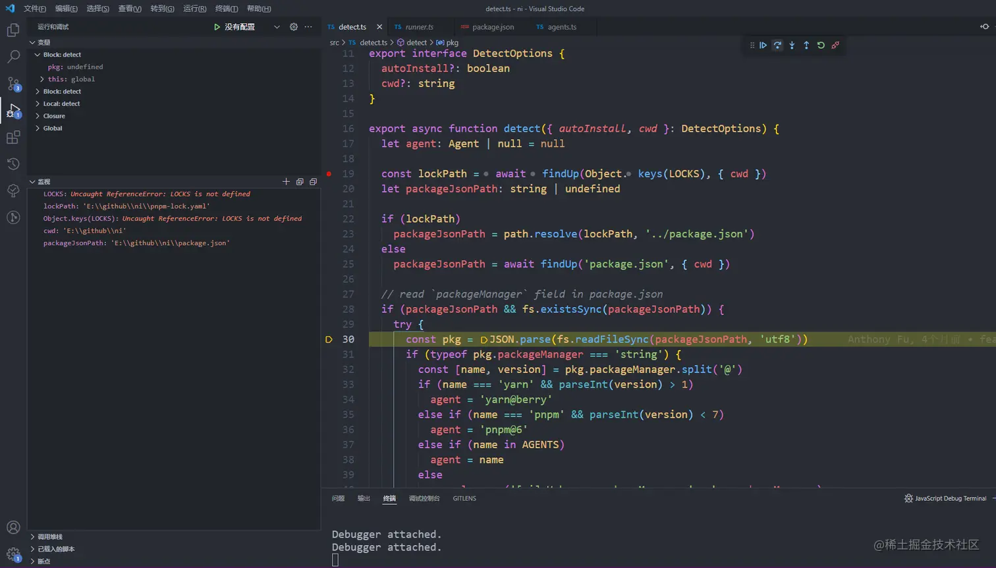The width and height of the screenshot is (996, 568).
Task: Click the current-line debug arrow at line 30
Action: click(x=329, y=339)
